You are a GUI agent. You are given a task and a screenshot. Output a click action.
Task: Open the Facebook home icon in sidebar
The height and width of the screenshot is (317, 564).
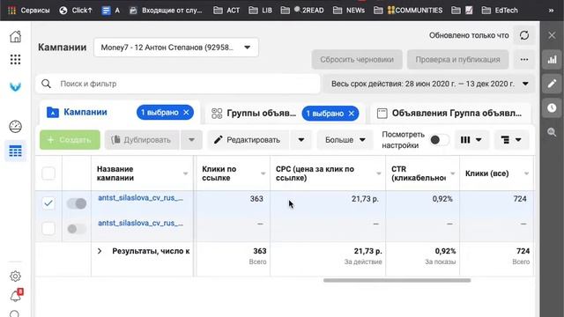pyautogui.click(x=15, y=36)
